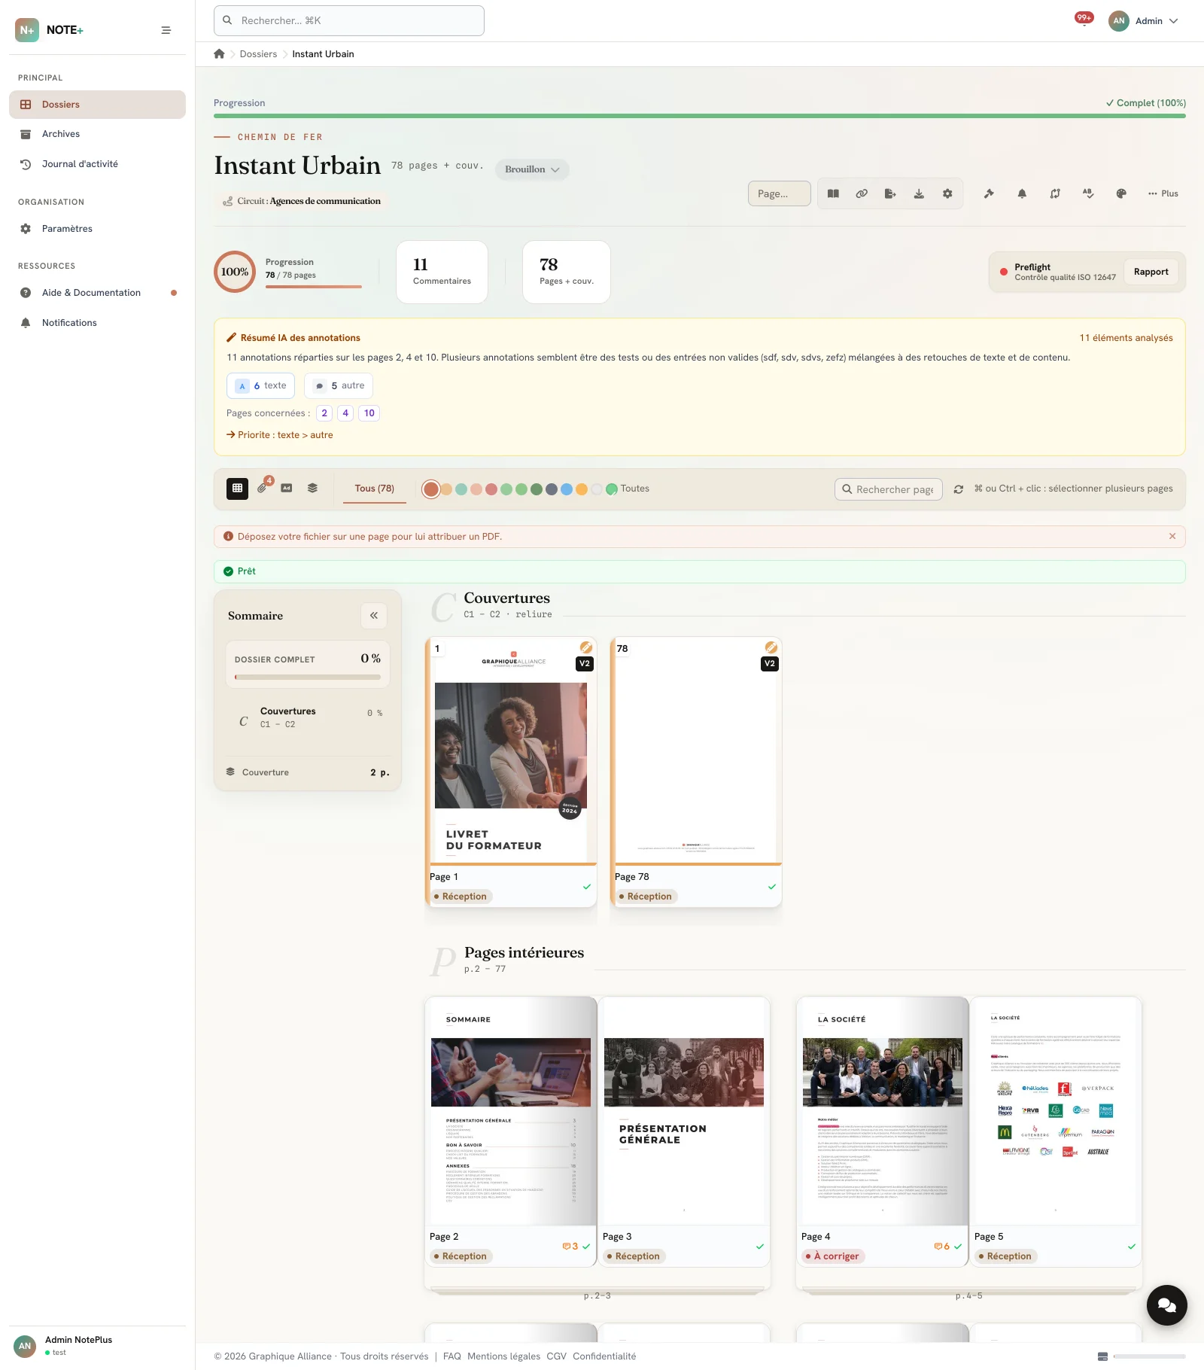Viewport: 1204px width, 1370px height.
Task: Expand the Couverture 2 p. row
Action: click(x=308, y=772)
